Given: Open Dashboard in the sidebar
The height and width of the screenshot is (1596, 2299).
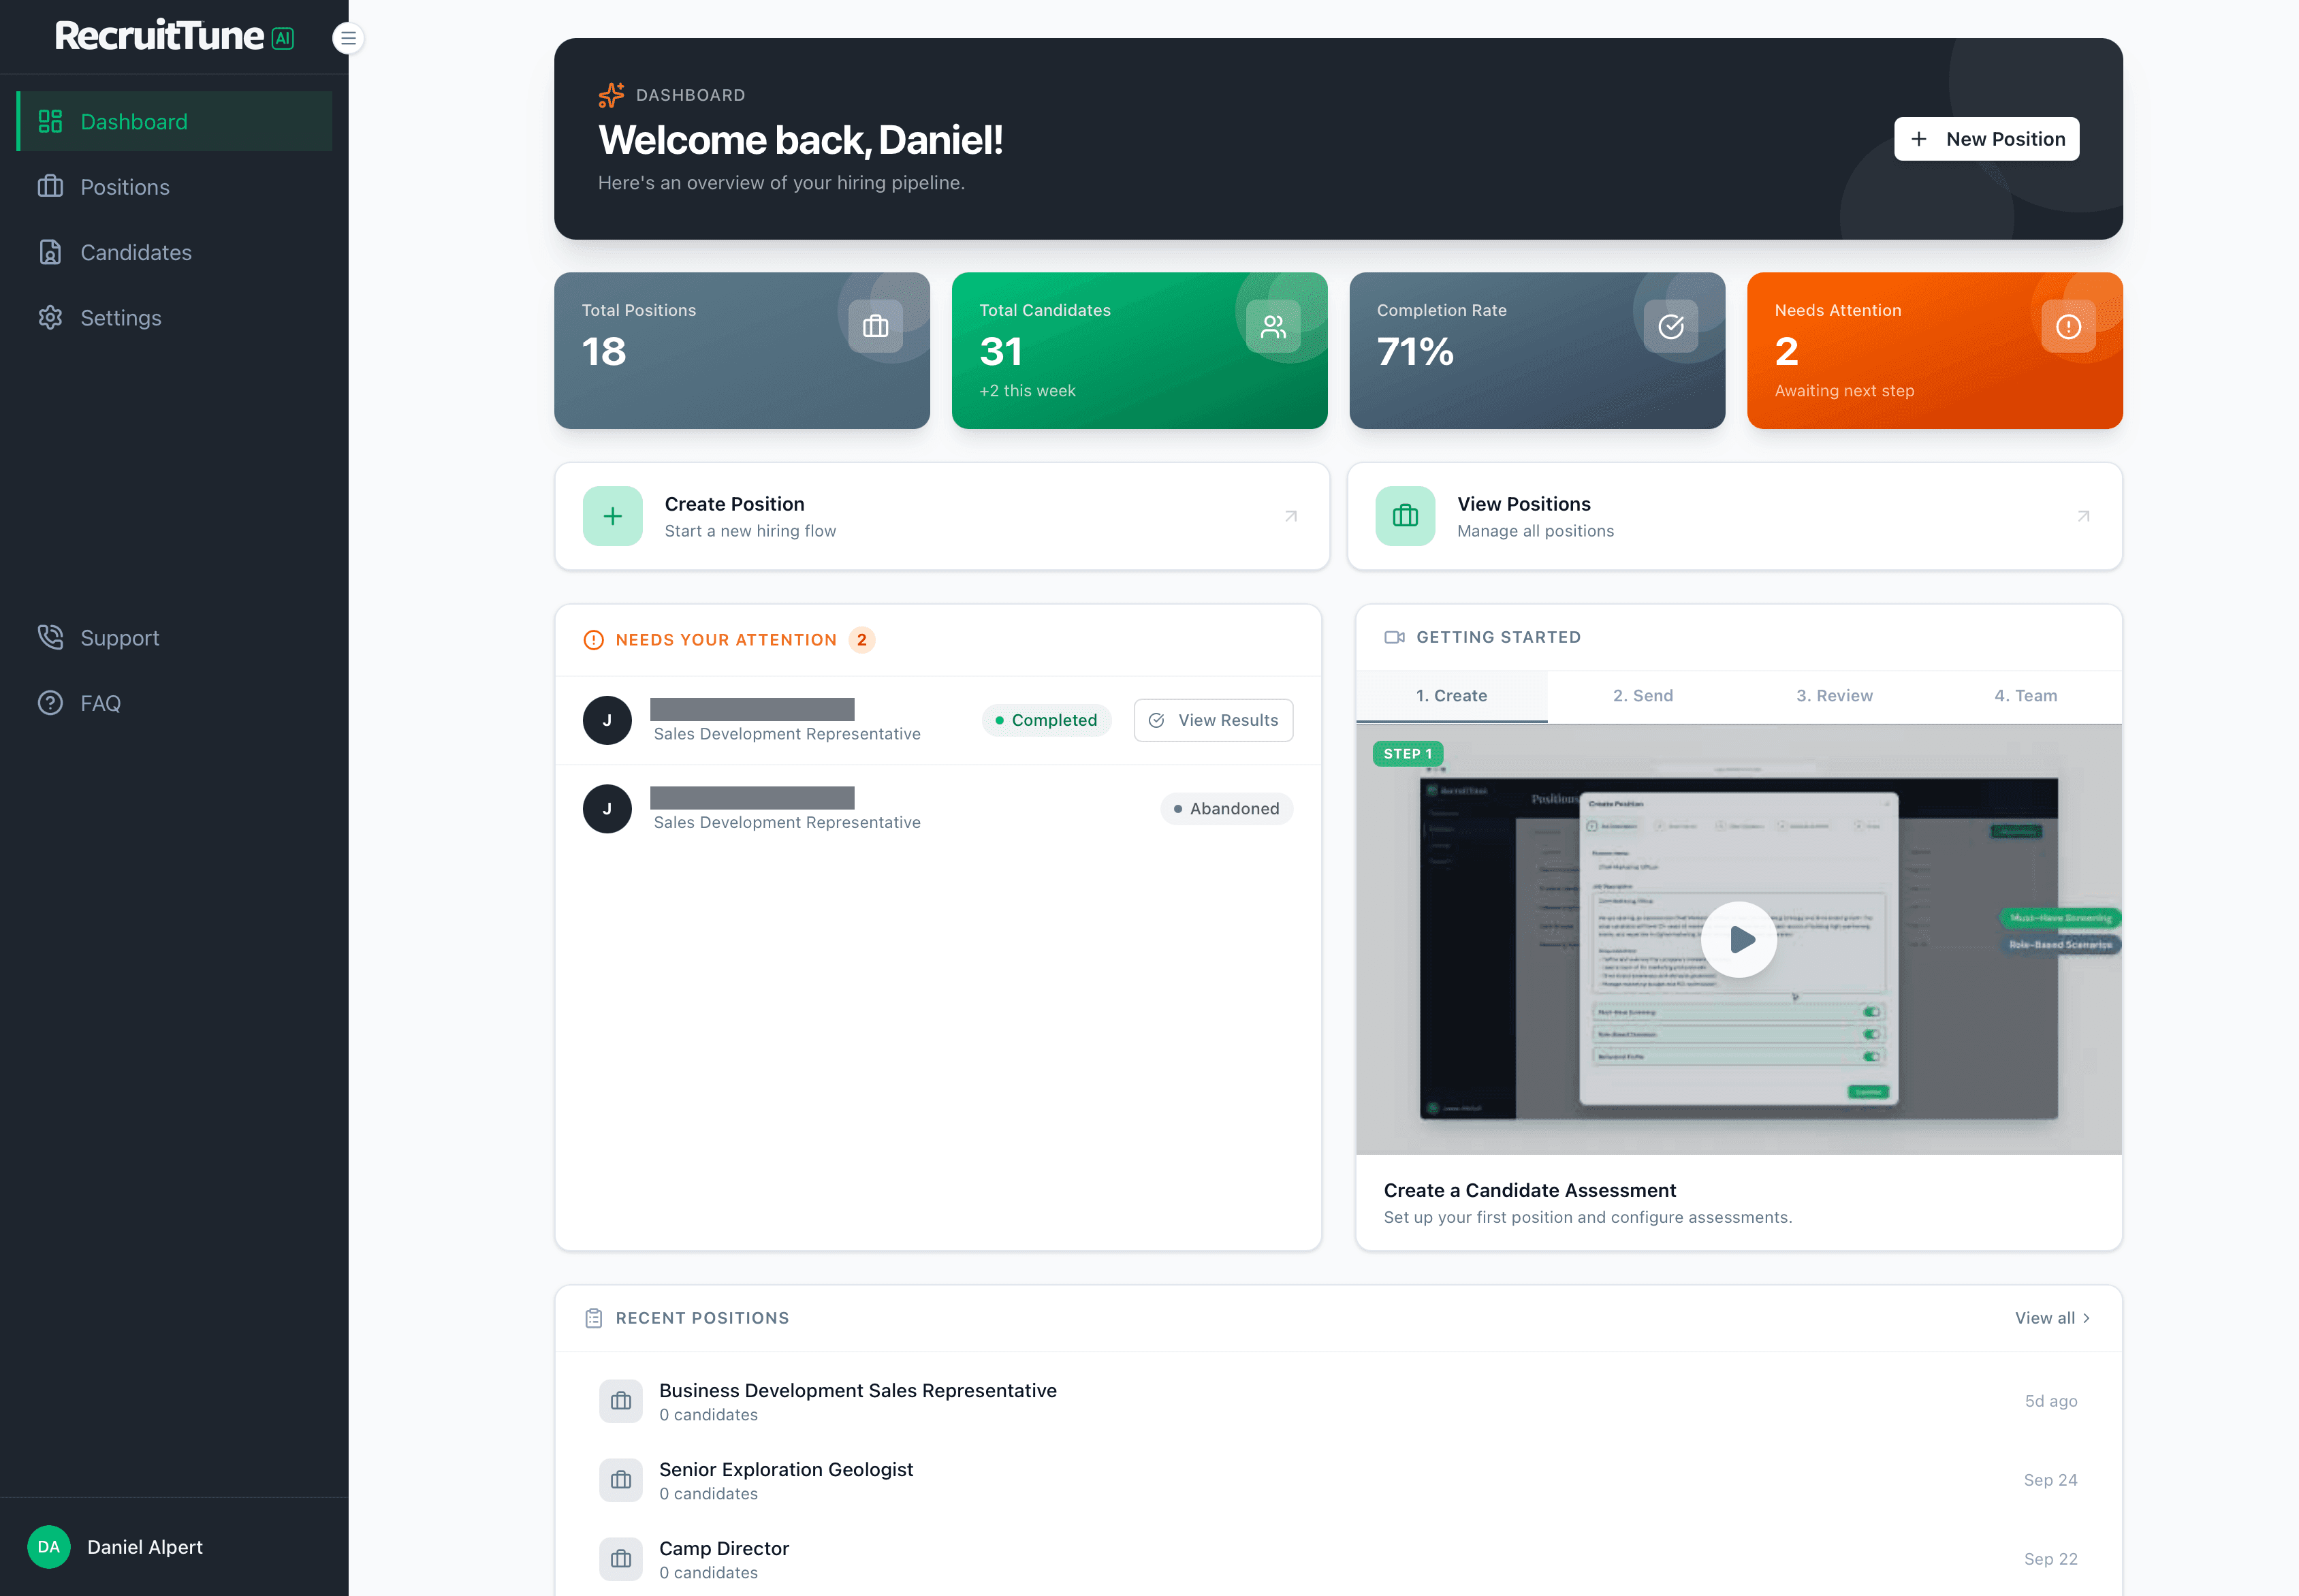Looking at the screenshot, I should coord(175,121).
